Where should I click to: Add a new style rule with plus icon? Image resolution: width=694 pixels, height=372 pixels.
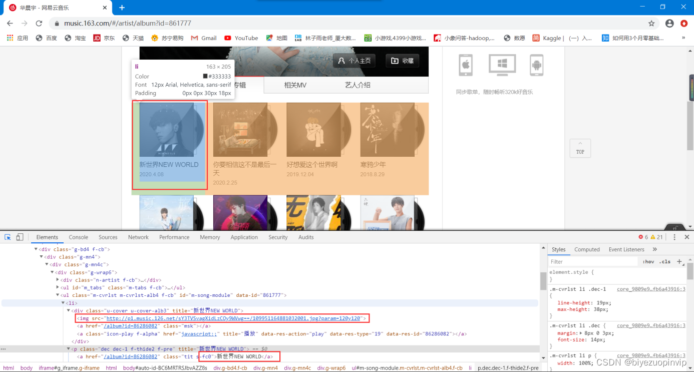[x=679, y=261]
